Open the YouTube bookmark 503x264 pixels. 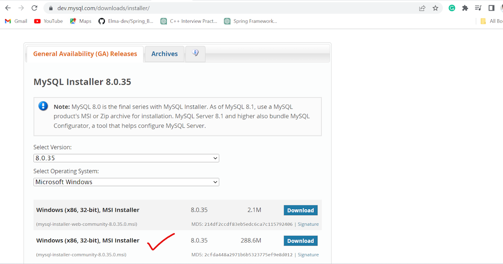click(49, 21)
